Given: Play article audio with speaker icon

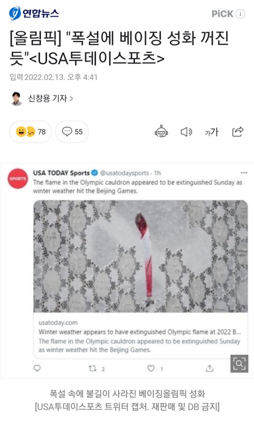Looking at the screenshot, I should [186, 132].
